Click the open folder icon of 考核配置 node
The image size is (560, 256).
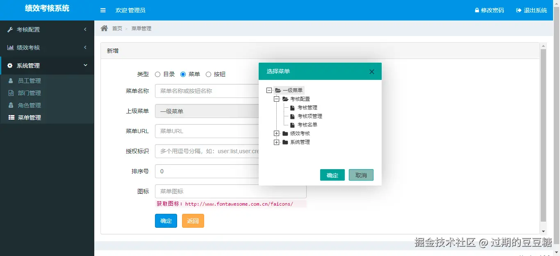point(285,99)
